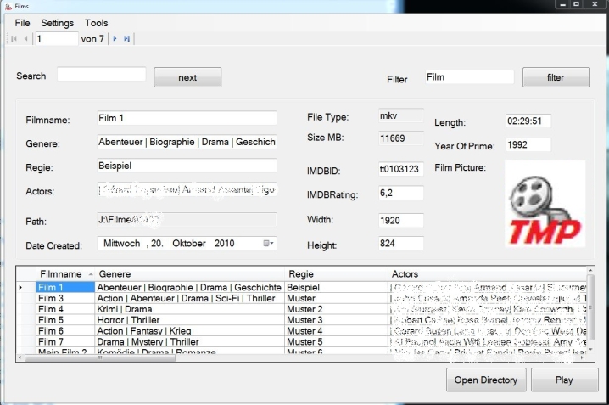Open the Settings menu
The height and width of the screenshot is (405, 609).
tap(57, 23)
